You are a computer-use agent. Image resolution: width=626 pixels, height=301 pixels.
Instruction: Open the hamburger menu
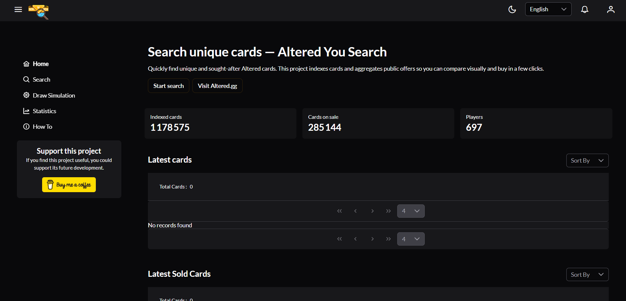click(x=18, y=10)
